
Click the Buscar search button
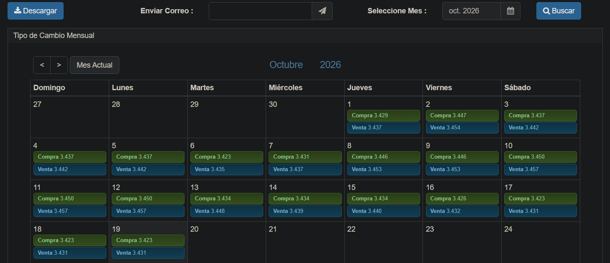[559, 11]
